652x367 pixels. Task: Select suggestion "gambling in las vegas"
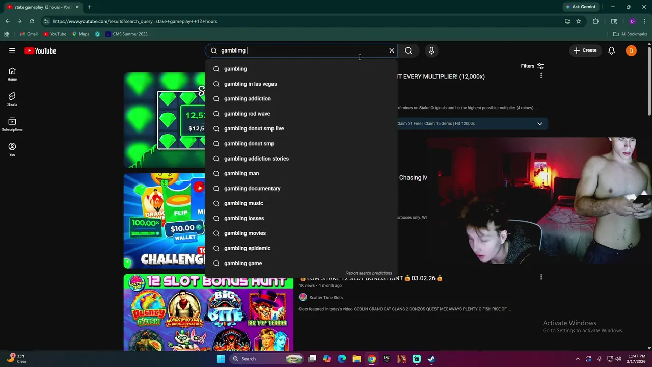(301, 84)
